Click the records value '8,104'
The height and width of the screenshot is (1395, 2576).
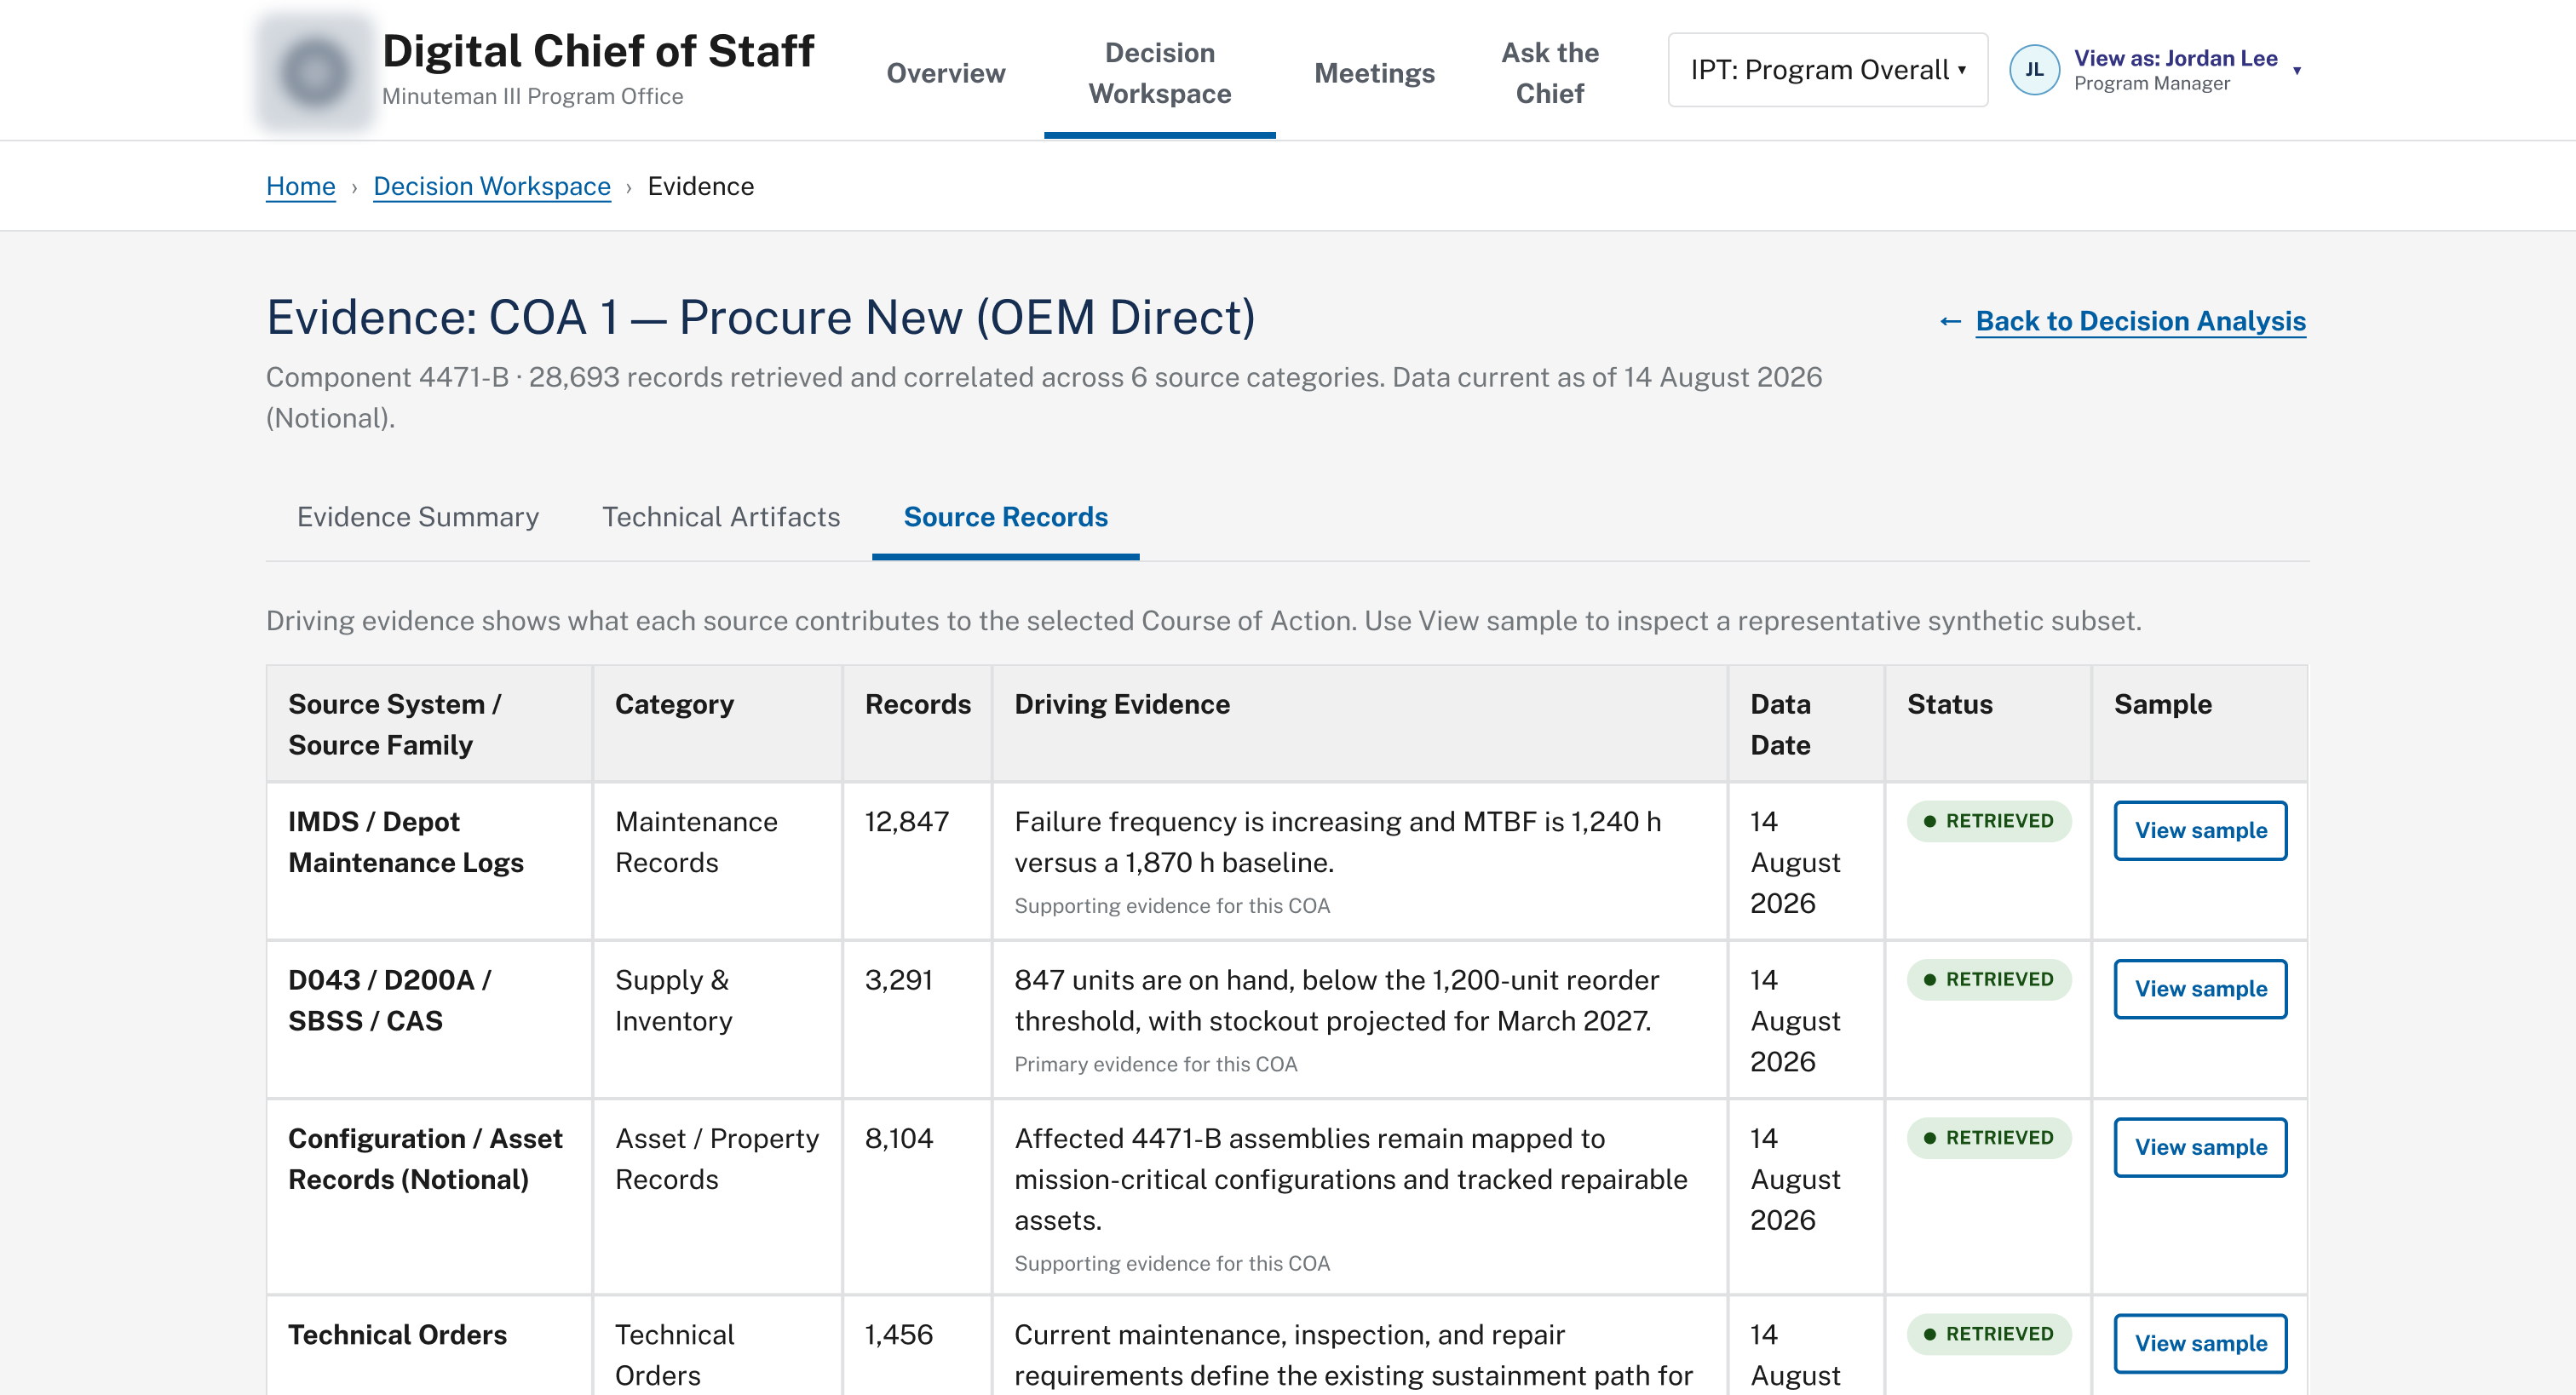tap(898, 1138)
